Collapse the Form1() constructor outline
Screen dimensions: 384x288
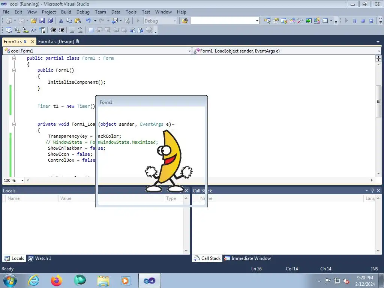(x=14, y=70)
